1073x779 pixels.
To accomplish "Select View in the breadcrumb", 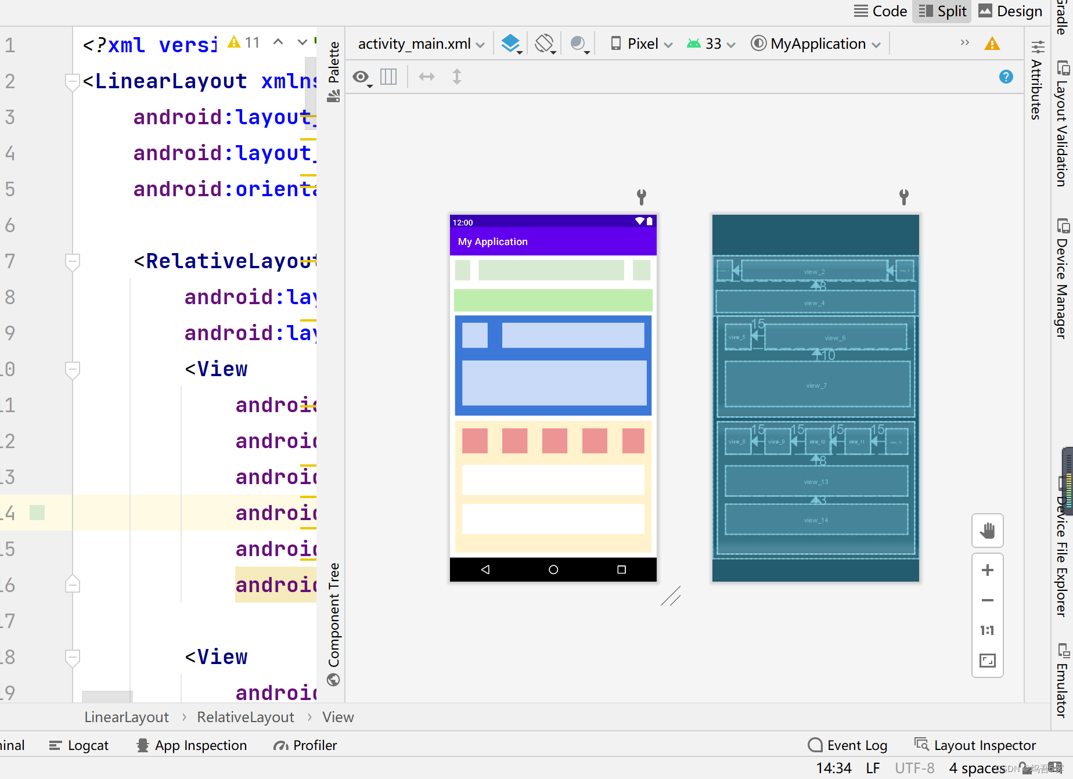I will (x=338, y=717).
